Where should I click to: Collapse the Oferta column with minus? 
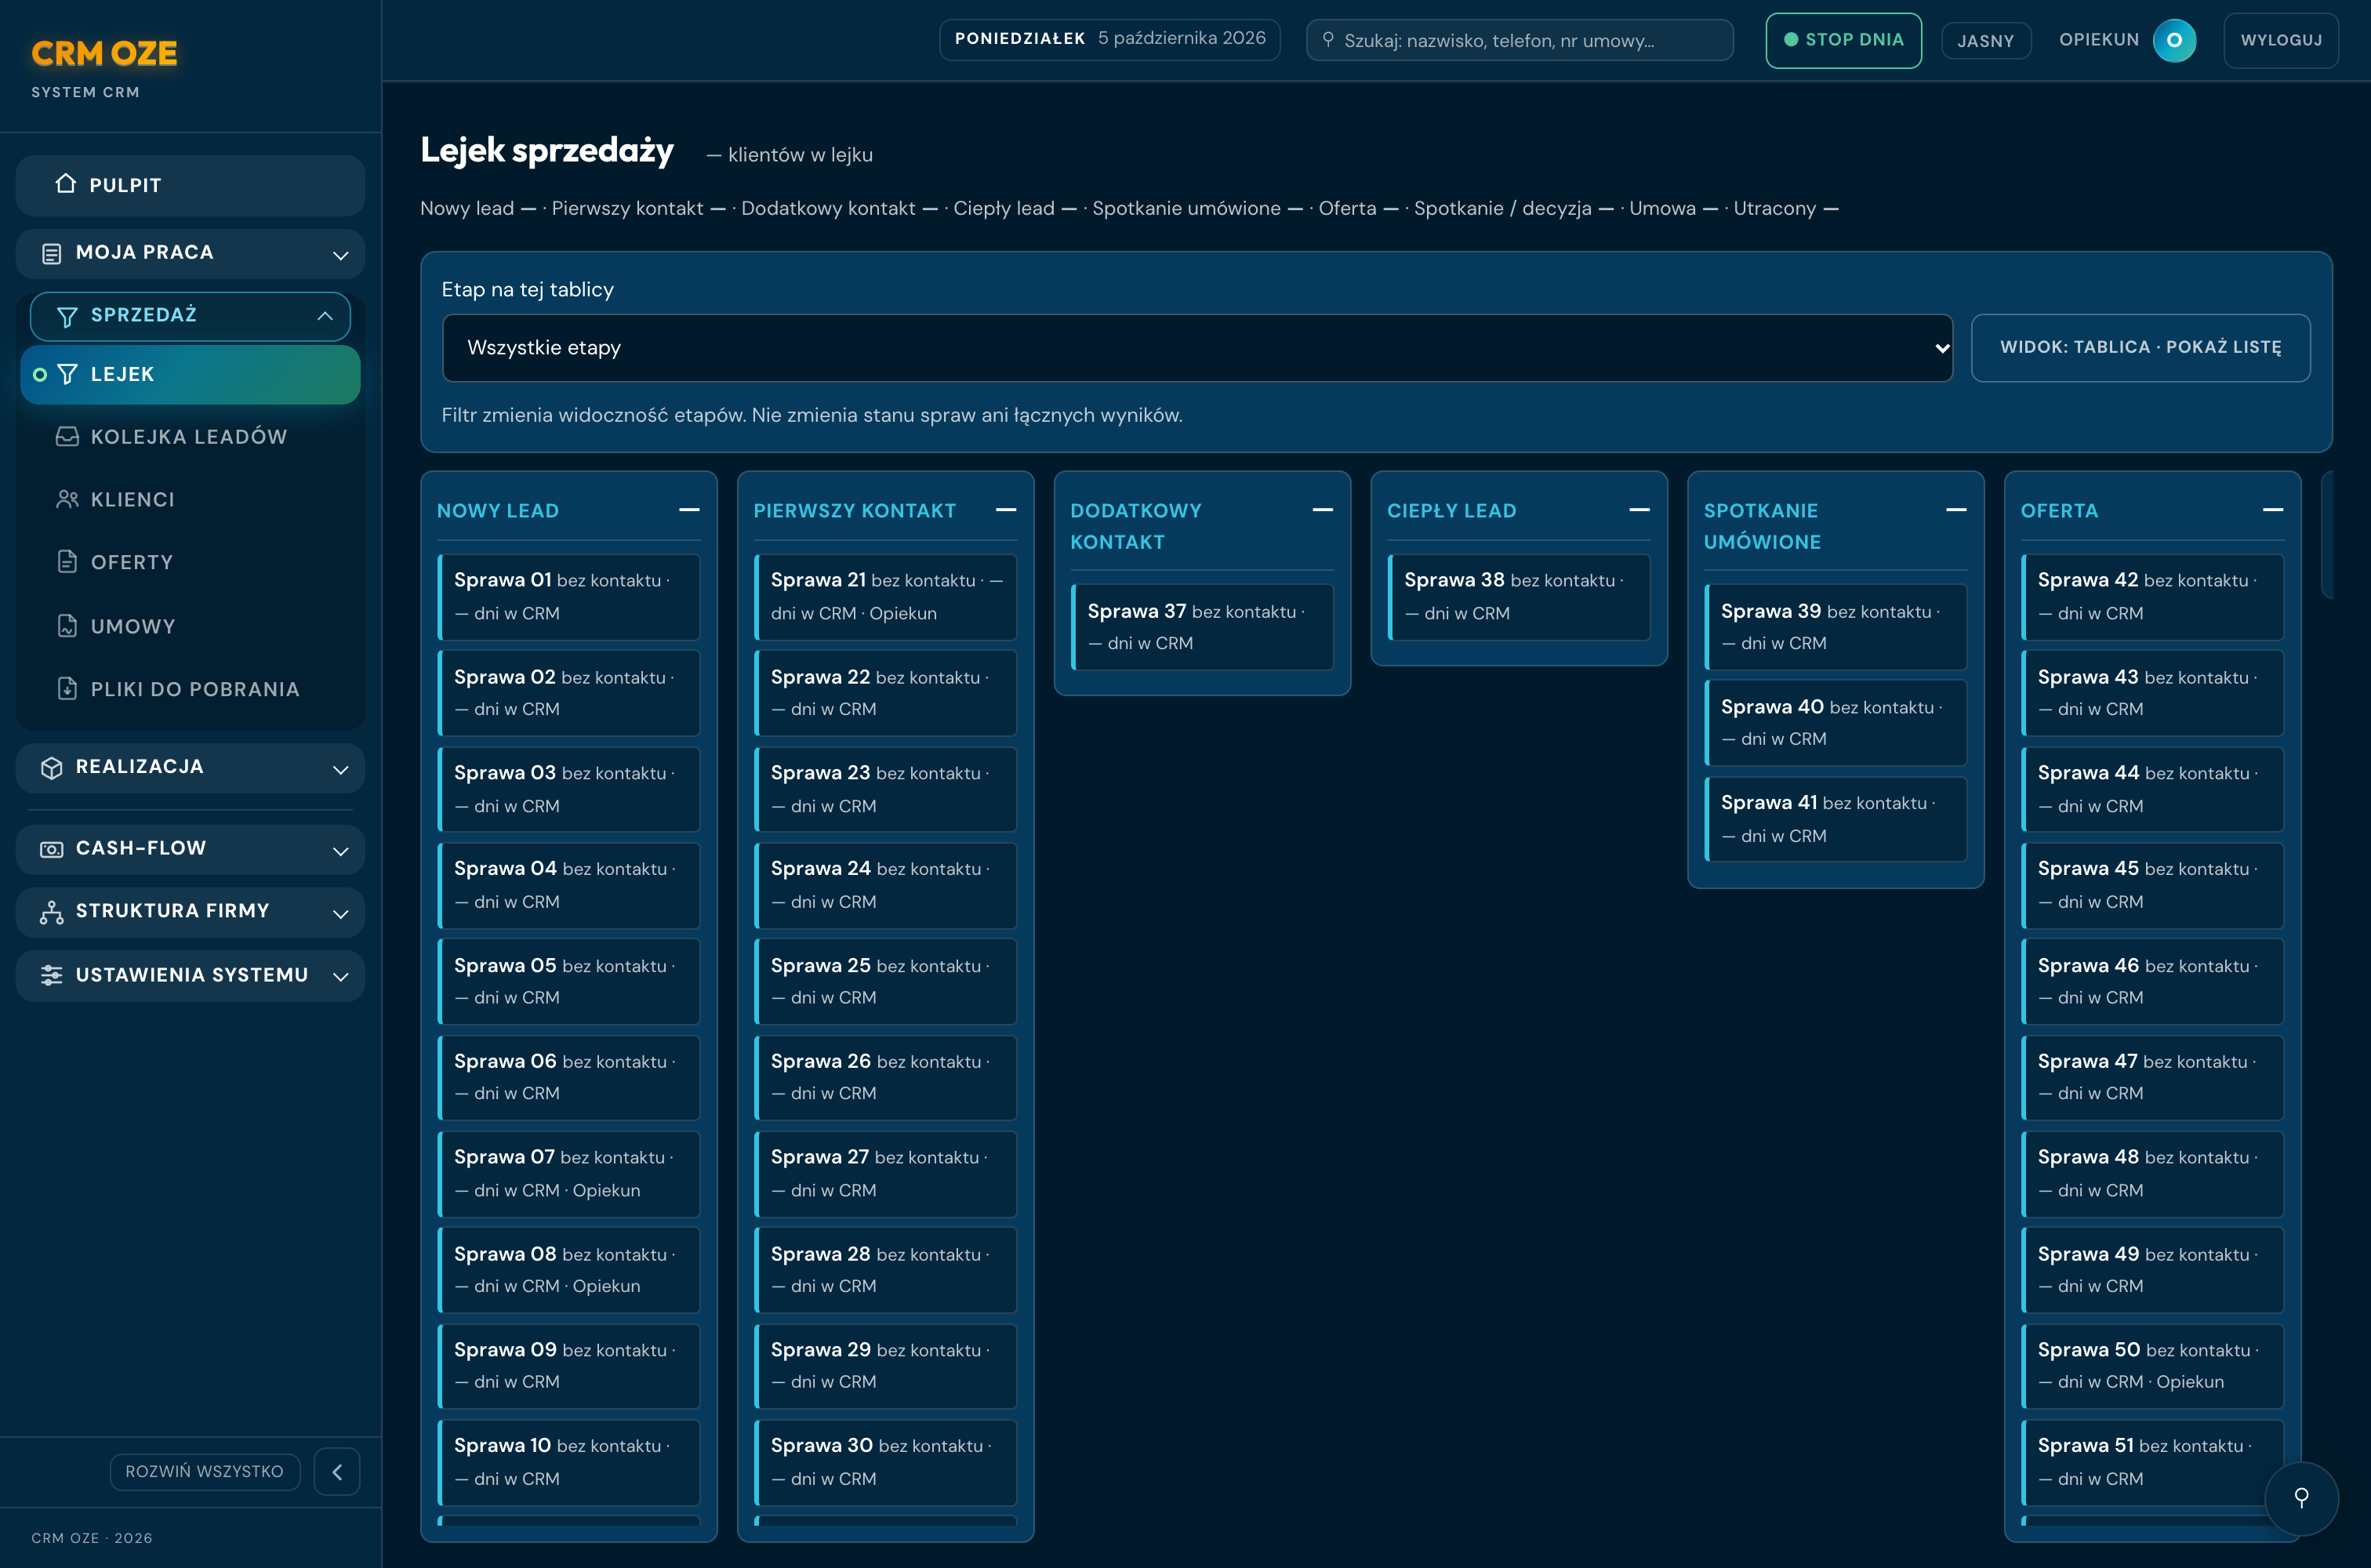[x=2272, y=510]
